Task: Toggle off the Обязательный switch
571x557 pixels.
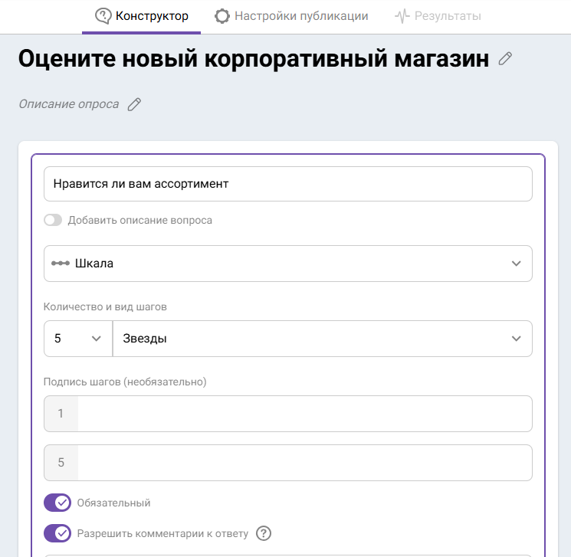Action: pyautogui.click(x=57, y=503)
